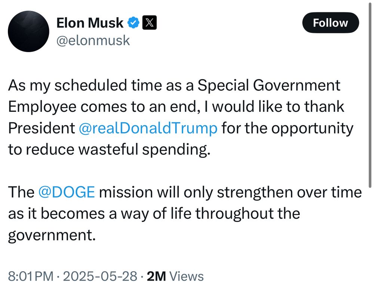Click the 8:01 PM timestamp
This screenshot has width=374, height=297.
pyautogui.click(x=31, y=276)
